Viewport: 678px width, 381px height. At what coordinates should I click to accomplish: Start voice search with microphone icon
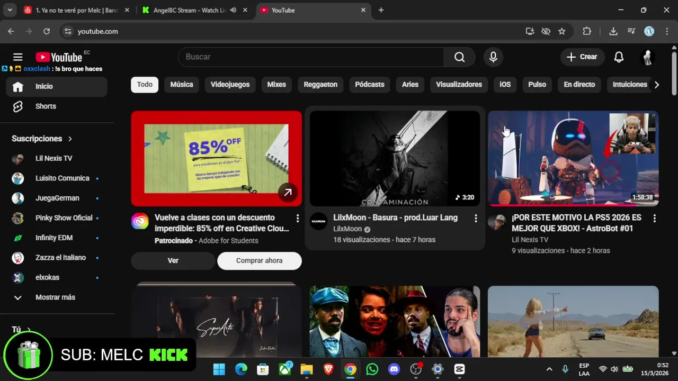point(493,57)
